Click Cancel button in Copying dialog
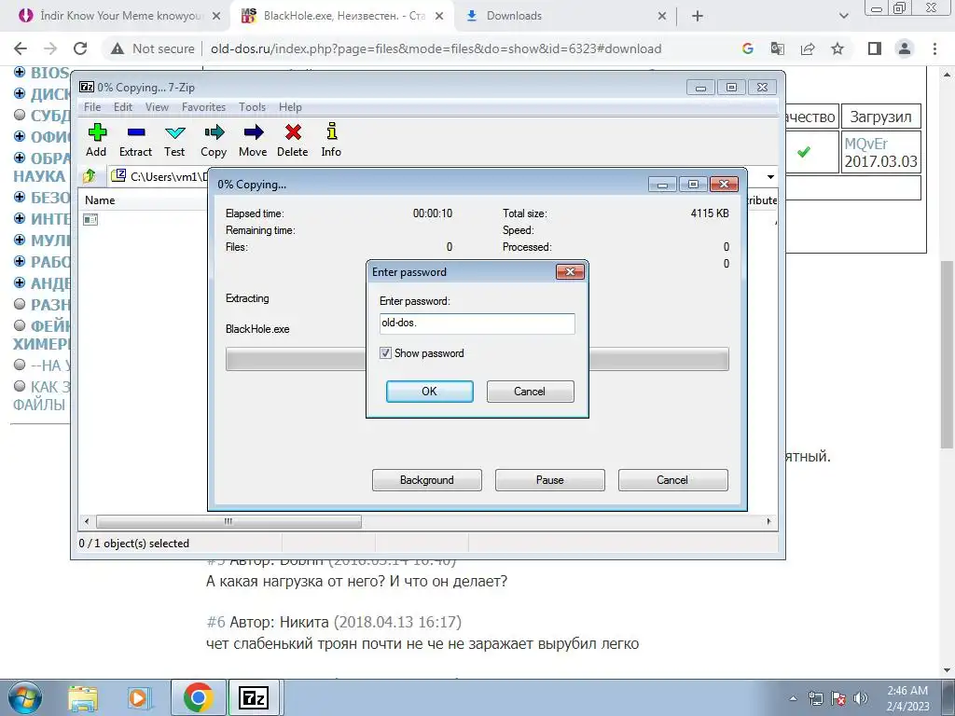 [672, 480]
